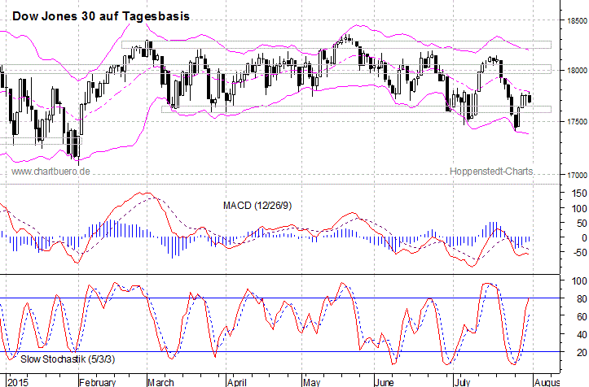The image size is (589, 387).
Task: Click the July date axis label
Action: [x=462, y=382]
